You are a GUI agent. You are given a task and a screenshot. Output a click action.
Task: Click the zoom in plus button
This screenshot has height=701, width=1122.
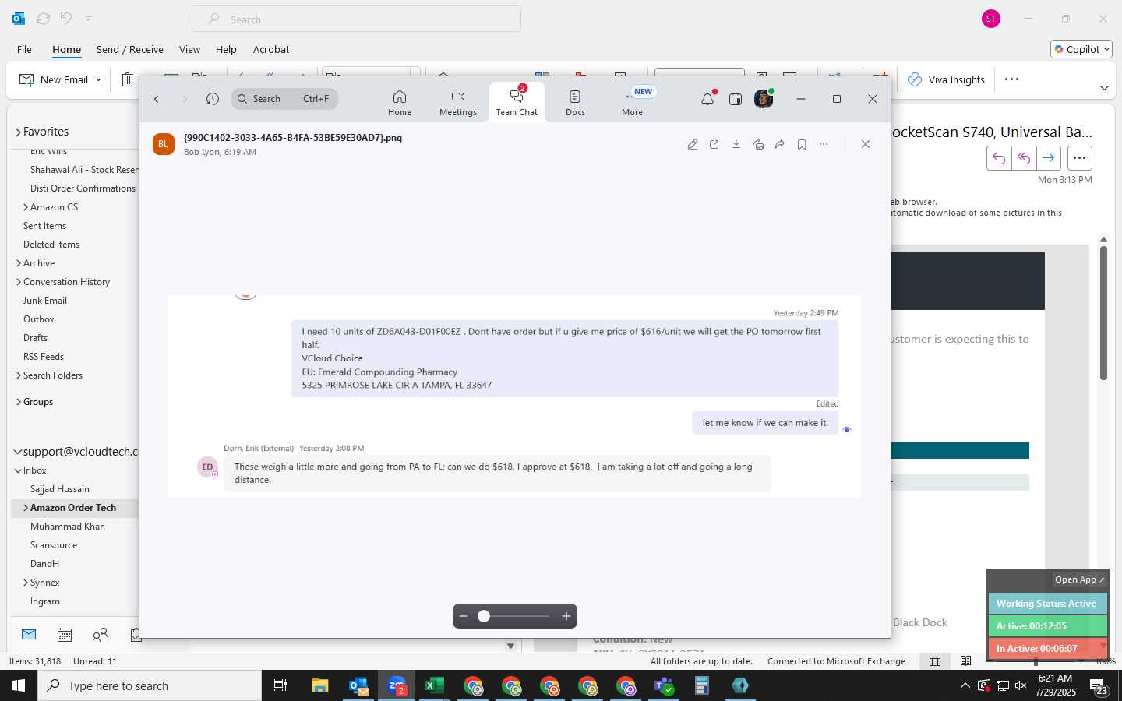pyautogui.click(x=566, y=616)
